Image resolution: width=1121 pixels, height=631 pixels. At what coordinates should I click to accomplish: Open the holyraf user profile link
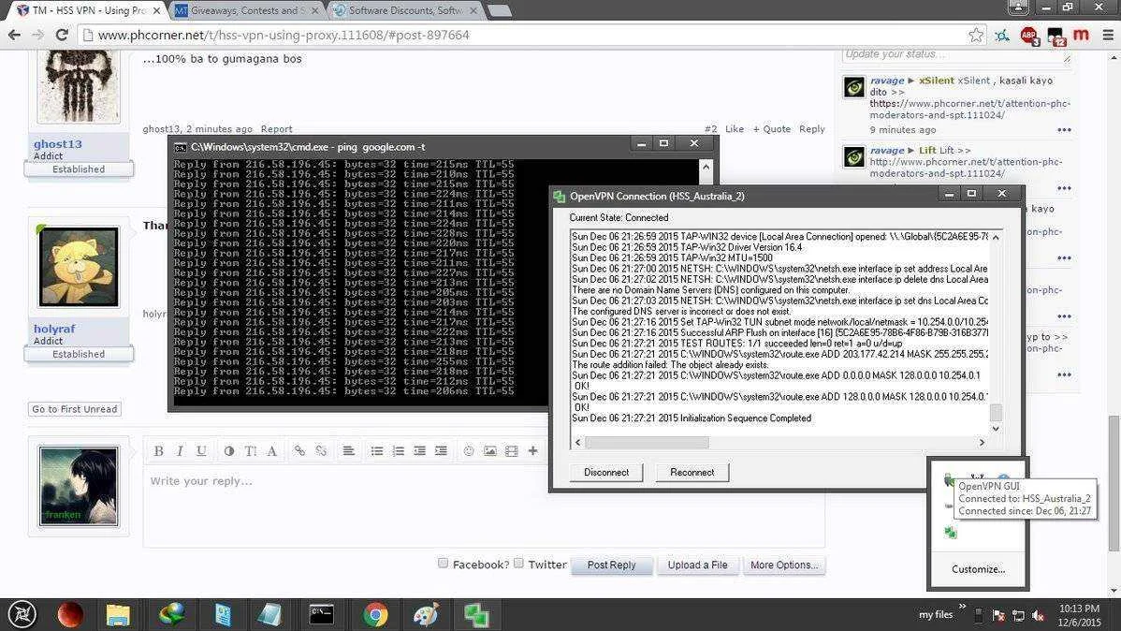(x=54, y=330)
